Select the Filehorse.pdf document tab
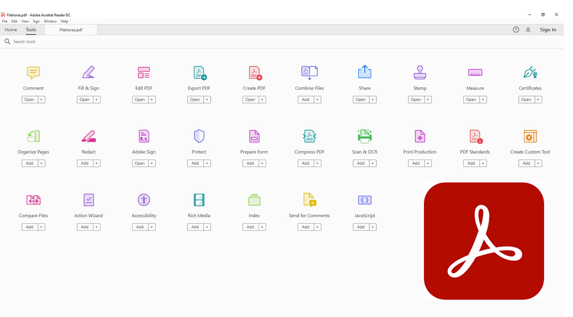This screenshot has width=573, height=317. [70, 30]
